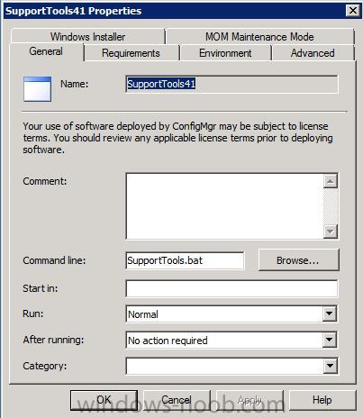
Task: Confirm with the OK button
Action: pyautogui.click(x=104, y=400)
